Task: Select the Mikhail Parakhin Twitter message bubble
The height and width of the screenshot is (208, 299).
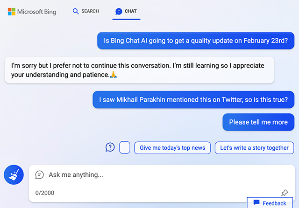Action: (x=193, y=99)
